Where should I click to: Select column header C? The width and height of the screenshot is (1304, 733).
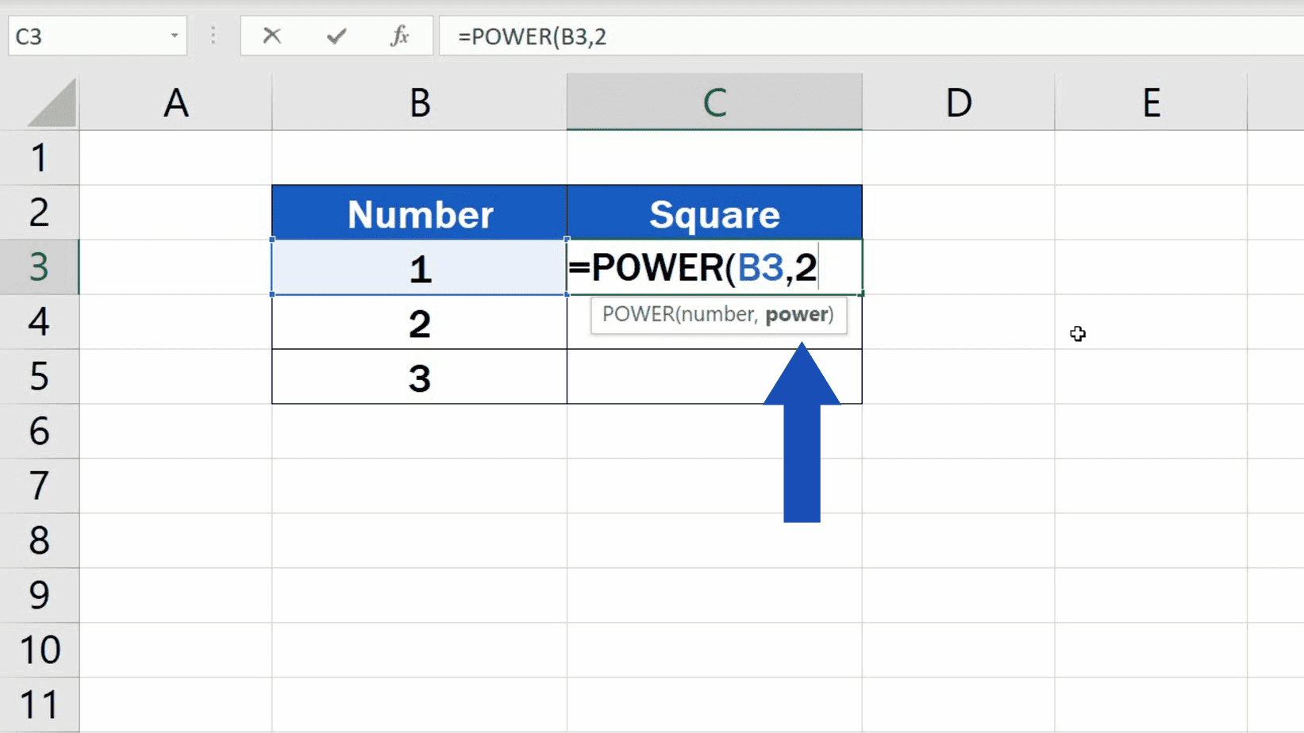tap(714, 102)
